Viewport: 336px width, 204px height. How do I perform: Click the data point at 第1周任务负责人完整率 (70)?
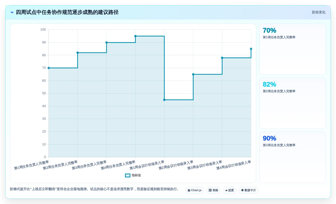point(49,68)
